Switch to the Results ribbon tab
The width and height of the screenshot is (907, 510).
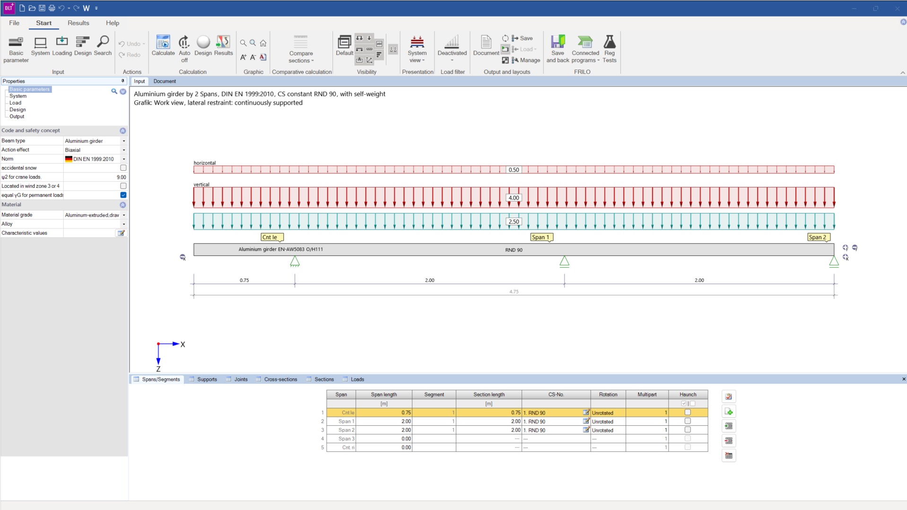(78, 23)
